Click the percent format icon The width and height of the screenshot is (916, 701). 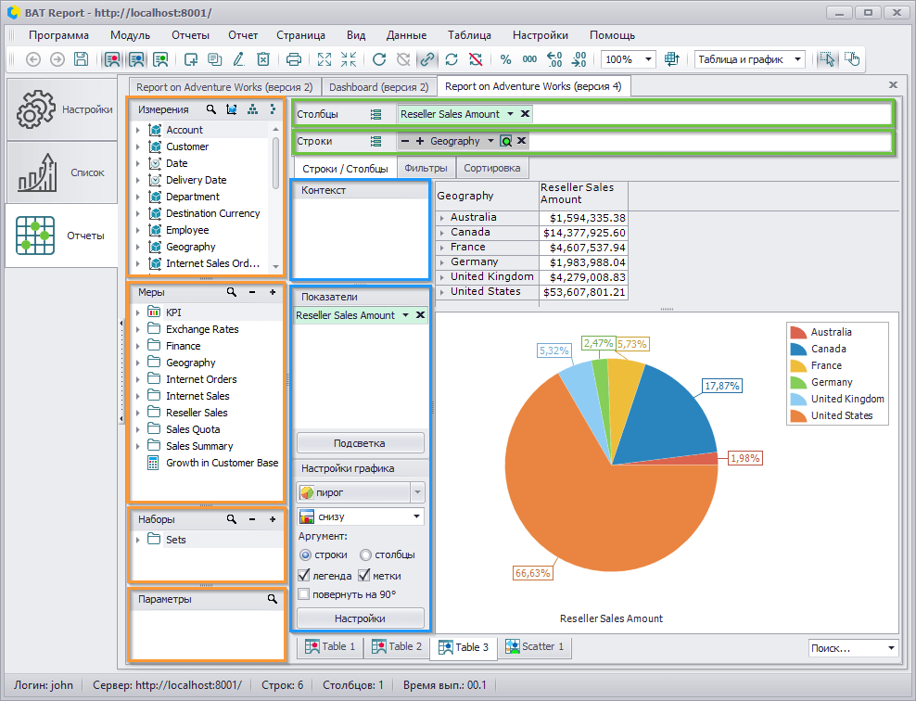point(506,59)
